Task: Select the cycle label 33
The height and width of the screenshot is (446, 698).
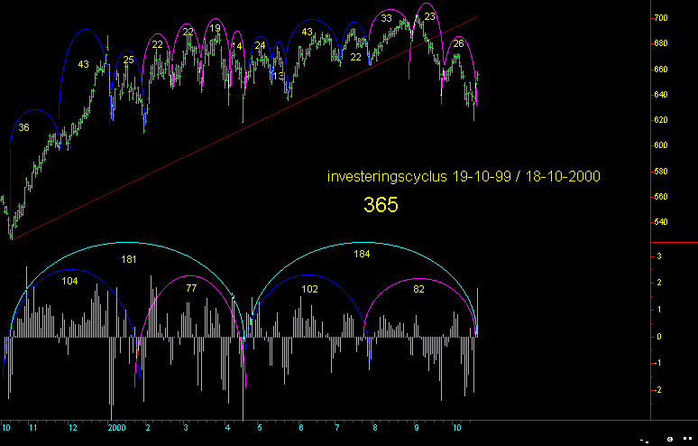Action: [x=386, y=18]
